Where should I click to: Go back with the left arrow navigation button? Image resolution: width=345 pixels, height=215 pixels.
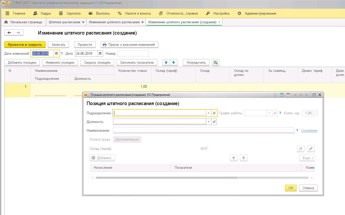point(9,32)
